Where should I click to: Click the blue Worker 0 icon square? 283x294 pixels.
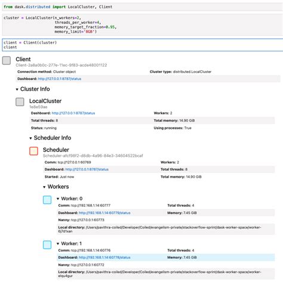click(x=47, y=200)
